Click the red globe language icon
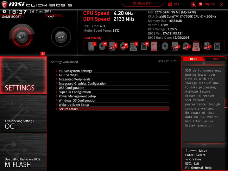 point(200,4)
